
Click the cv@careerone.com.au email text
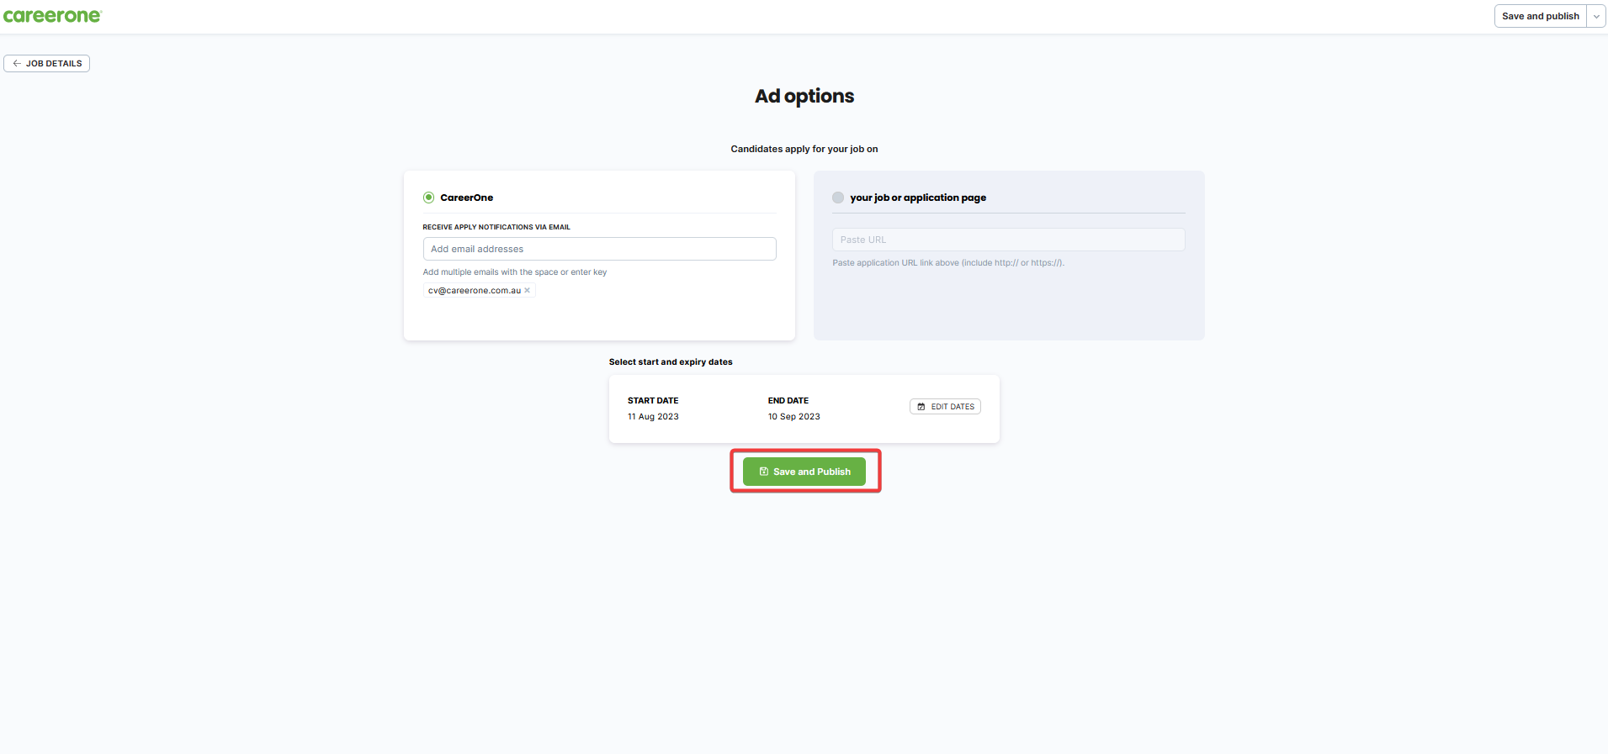pyautogui.click(x=475, y=291)
